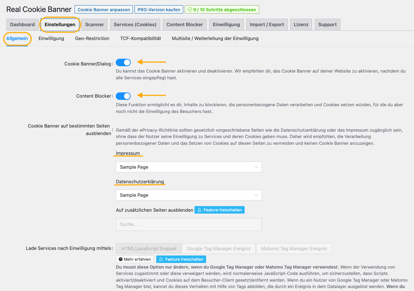Switch to the Geo-Restriction sub-tab
Image resolution: width=414 pixels, height=291 pixels.
tap(92, 39)
